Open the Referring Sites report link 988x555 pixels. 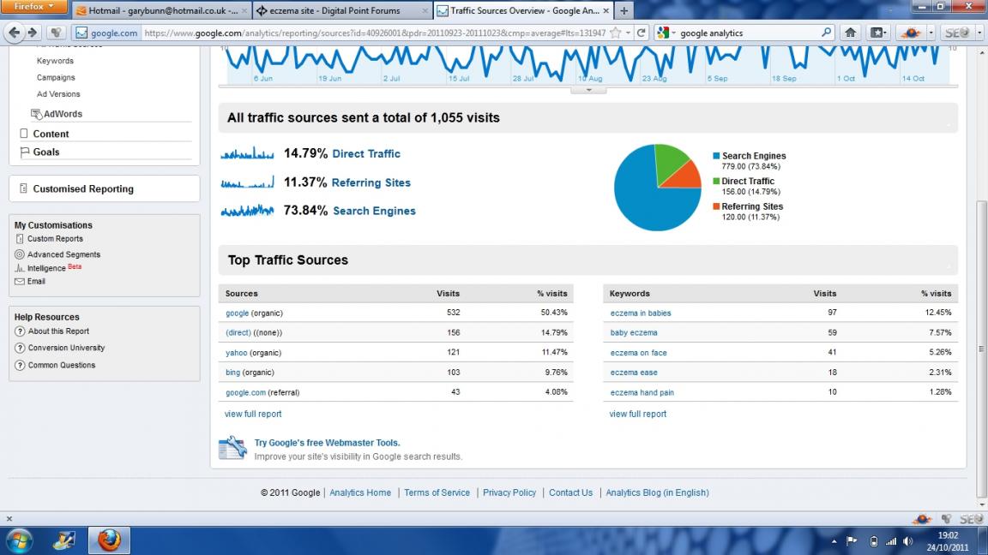point(370,182)
